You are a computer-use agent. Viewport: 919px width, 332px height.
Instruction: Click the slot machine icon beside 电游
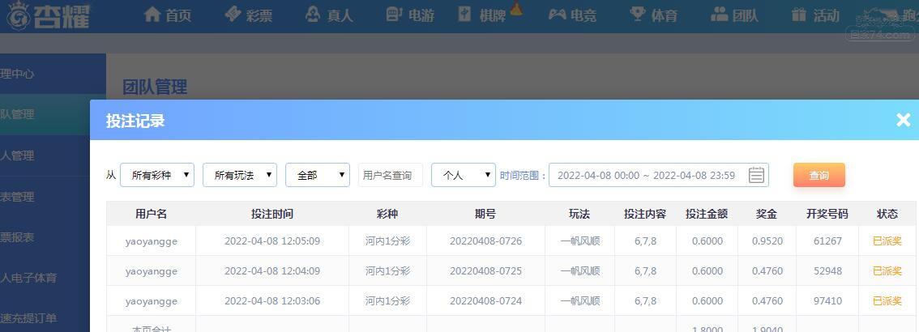(395, 14)
